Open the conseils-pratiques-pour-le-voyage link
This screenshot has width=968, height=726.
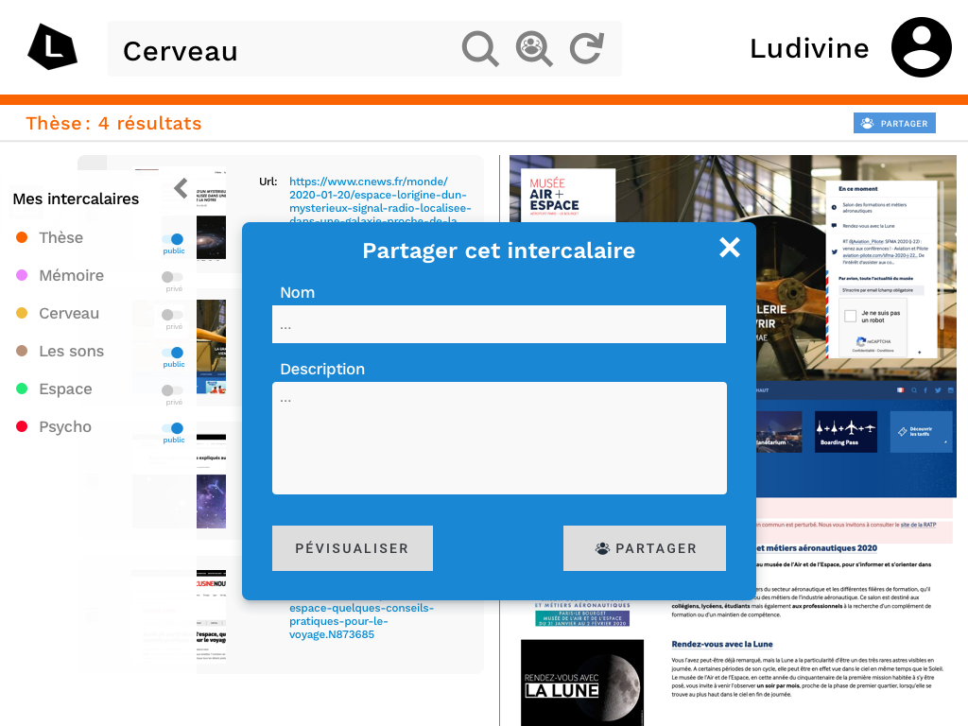pos(361,621)
